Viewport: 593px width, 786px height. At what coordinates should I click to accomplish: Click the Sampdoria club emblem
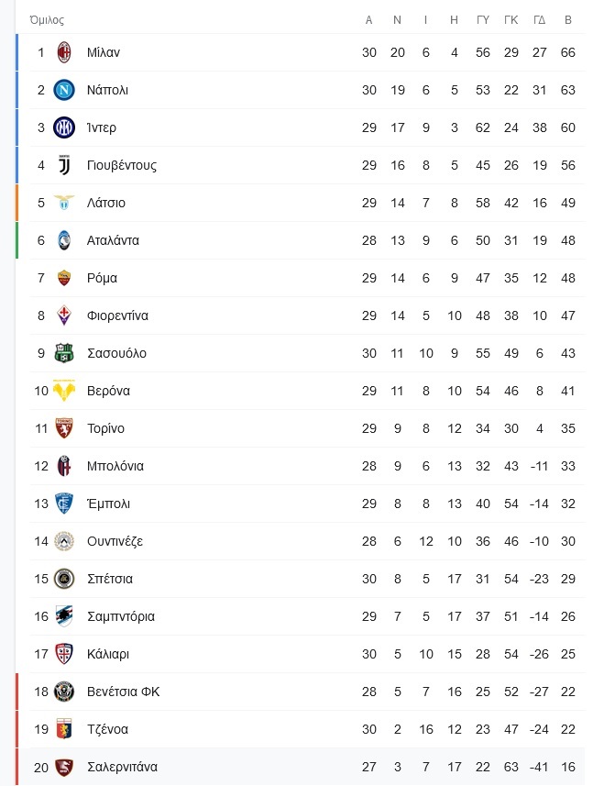click(x=64, y=616)
